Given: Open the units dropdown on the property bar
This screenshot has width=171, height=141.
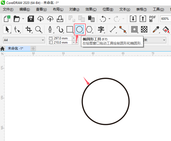Looking at the screenshot, I should [164, 40].
